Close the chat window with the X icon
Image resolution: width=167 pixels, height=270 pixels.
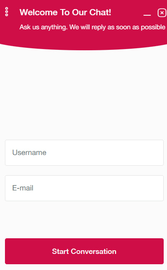click(x=162, y=13)
